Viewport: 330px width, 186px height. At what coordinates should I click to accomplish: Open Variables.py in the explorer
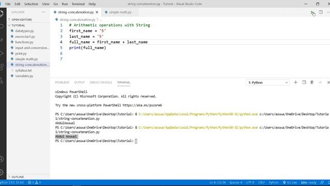pos(24,76)
